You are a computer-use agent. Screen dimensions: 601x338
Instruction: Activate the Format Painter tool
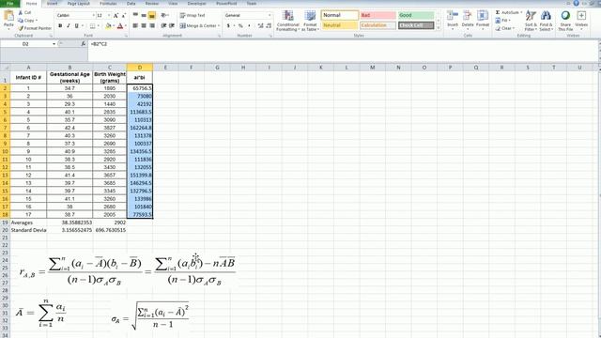click(x=35, y=28)
